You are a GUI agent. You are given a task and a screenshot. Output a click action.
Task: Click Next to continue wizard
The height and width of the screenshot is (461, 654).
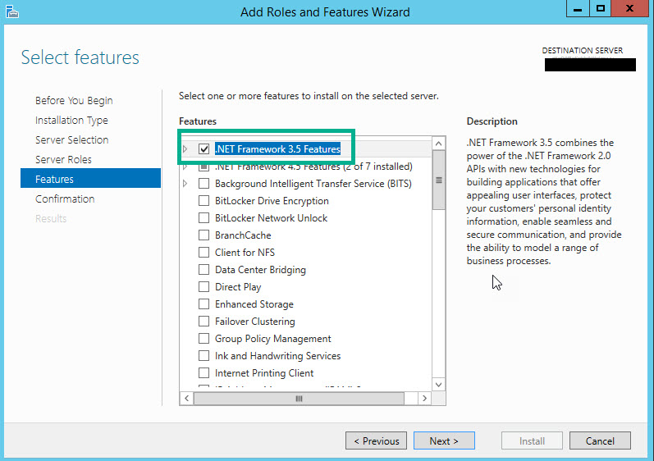coord(444,441)
